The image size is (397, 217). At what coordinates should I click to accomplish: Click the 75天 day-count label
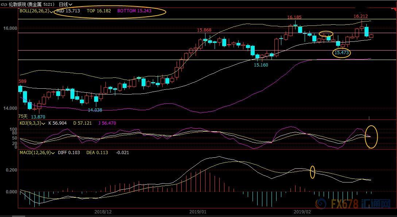(x=23, y=116)
